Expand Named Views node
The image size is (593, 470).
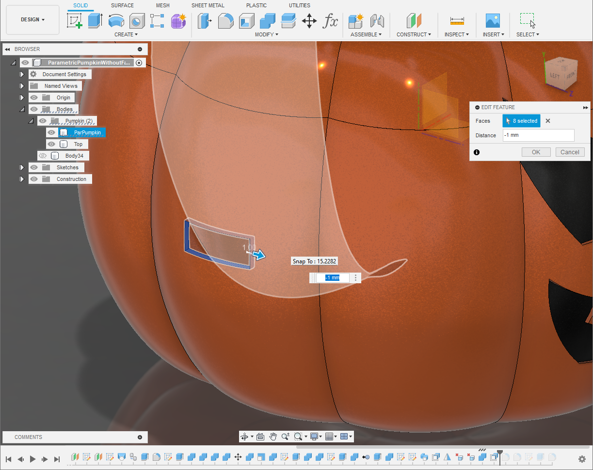point(22,86)
